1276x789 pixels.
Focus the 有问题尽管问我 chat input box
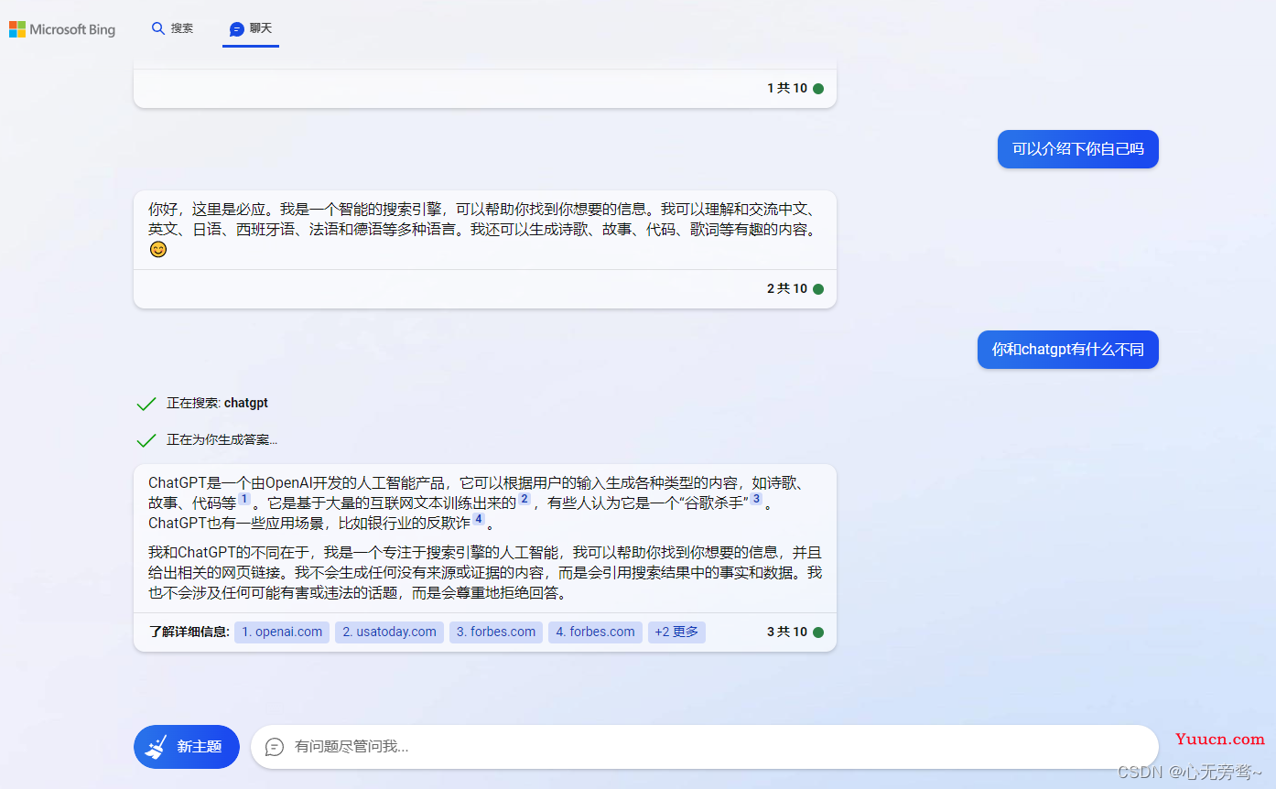(x=705, y=747)
